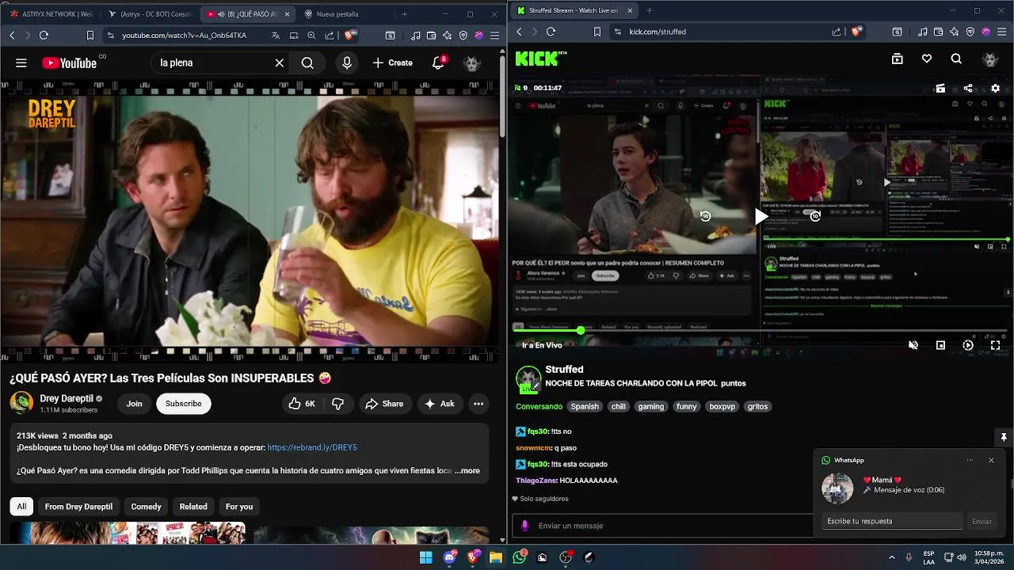
Task: Open Kick stream settings gear
Action: click(x=996, y=88)
